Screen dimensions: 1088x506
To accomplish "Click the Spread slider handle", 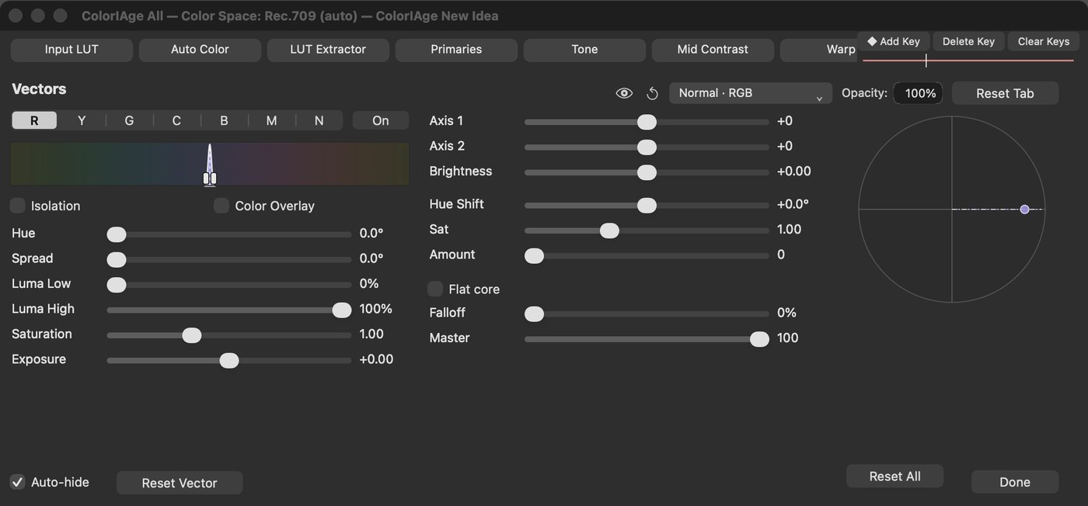I will (117, 259).
